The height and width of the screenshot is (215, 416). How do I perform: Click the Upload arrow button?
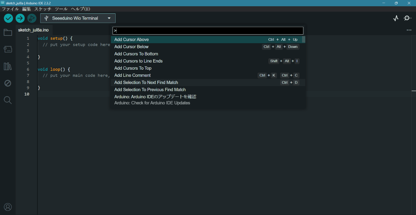pyautogui.click(x=20, y=18)
